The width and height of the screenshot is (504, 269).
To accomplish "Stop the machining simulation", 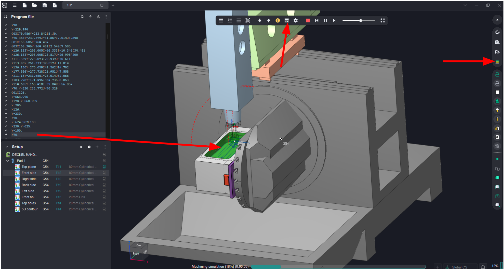I will click(x=308, y=21).
